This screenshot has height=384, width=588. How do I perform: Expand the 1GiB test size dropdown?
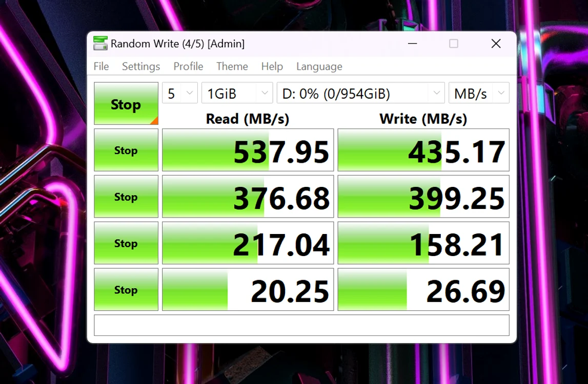point(237,93)
